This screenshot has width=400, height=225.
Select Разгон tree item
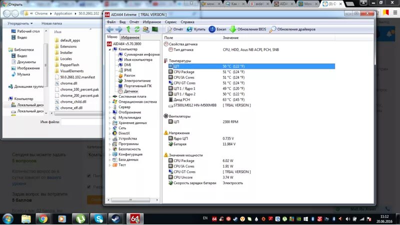(127, 76)
